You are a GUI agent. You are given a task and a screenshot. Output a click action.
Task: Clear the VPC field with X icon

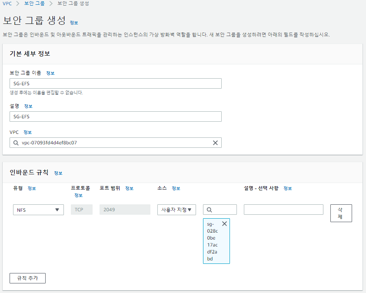[x=215, y=143]
